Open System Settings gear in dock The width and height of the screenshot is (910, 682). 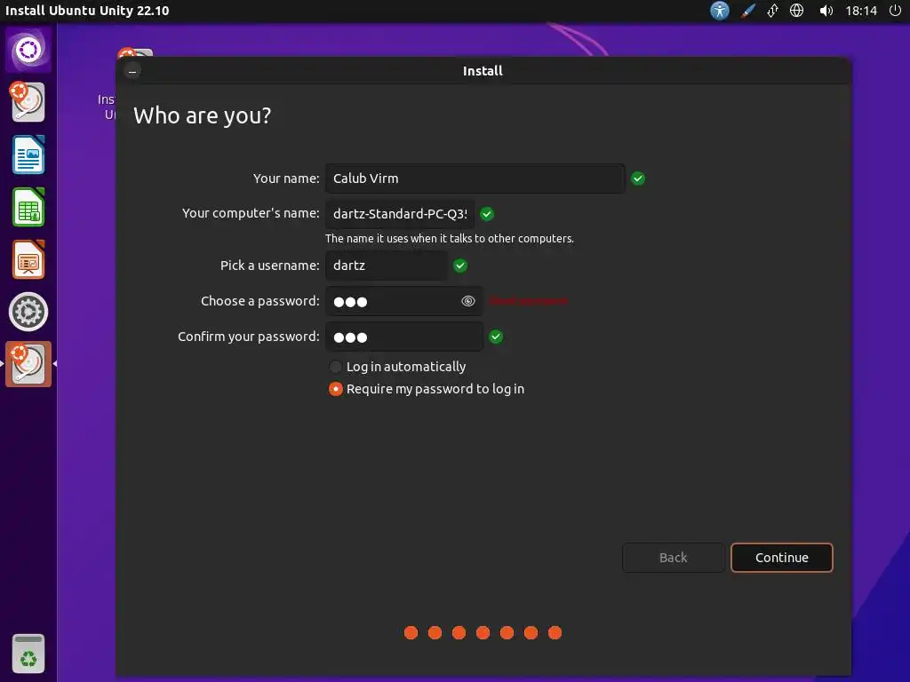click(x=28, y=312)
